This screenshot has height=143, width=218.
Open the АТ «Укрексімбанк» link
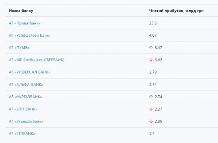pos(26,121)
